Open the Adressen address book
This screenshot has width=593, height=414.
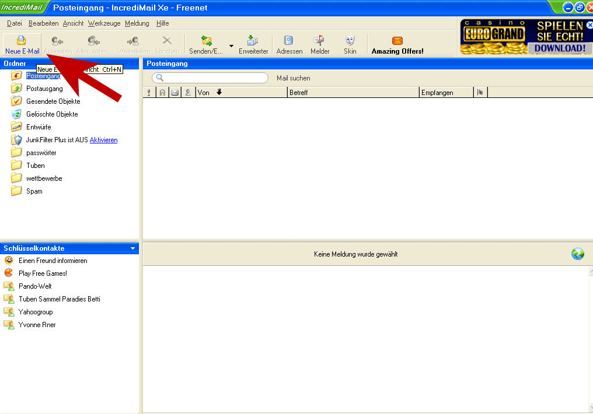[289, 41]
